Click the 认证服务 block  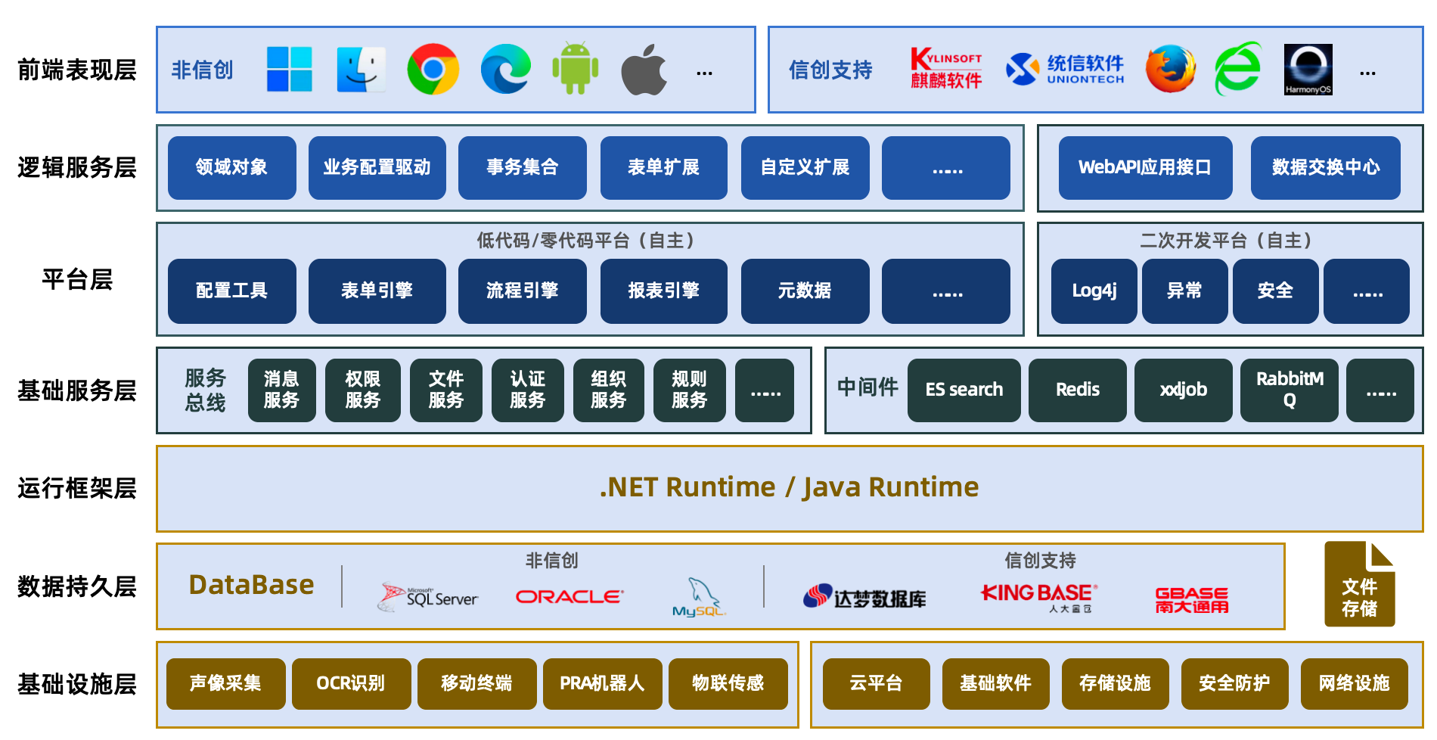pyautogui.click(x=527, y=390)
